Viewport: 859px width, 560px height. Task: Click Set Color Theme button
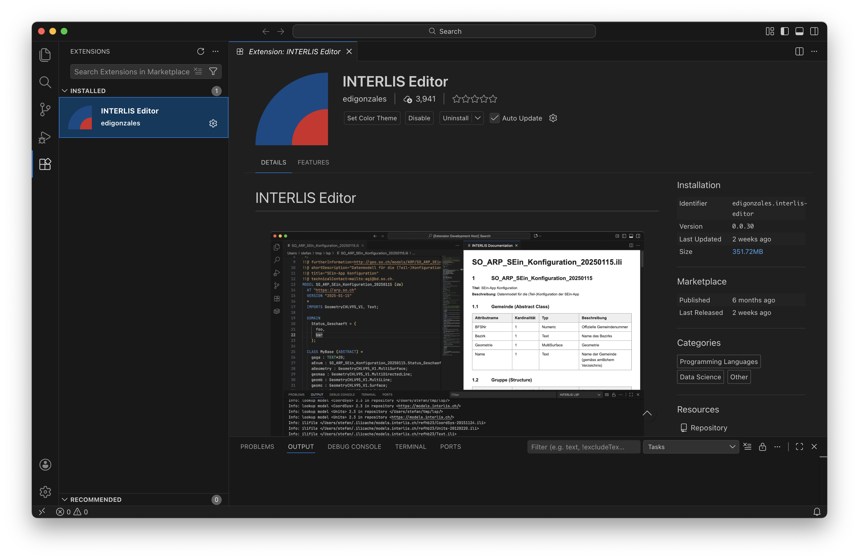tap(372, 118)
